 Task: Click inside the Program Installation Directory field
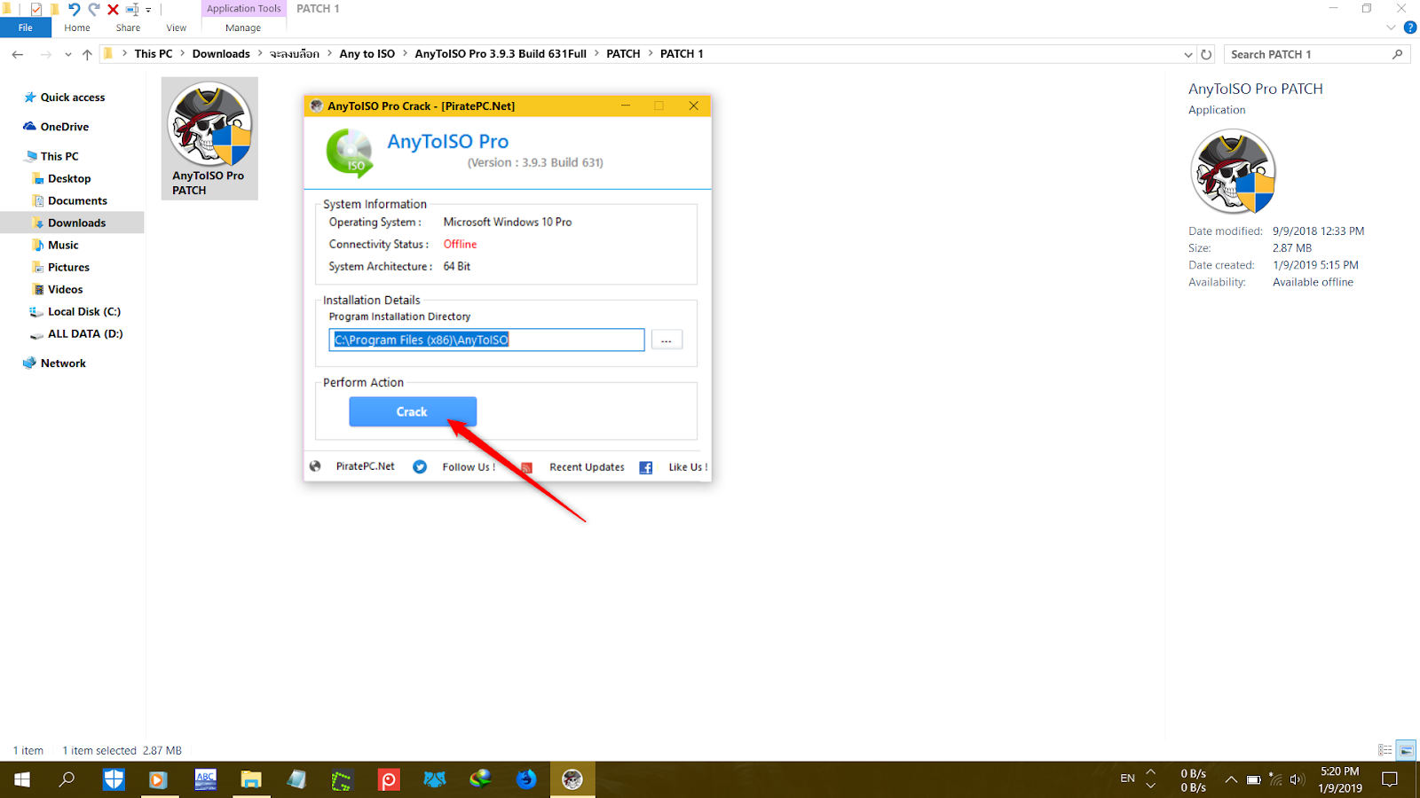pyautogui.click(x=486, y=340)
